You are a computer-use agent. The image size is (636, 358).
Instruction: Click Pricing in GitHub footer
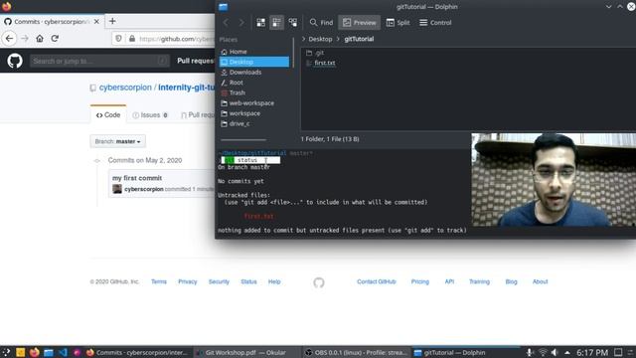pos(419,281)
